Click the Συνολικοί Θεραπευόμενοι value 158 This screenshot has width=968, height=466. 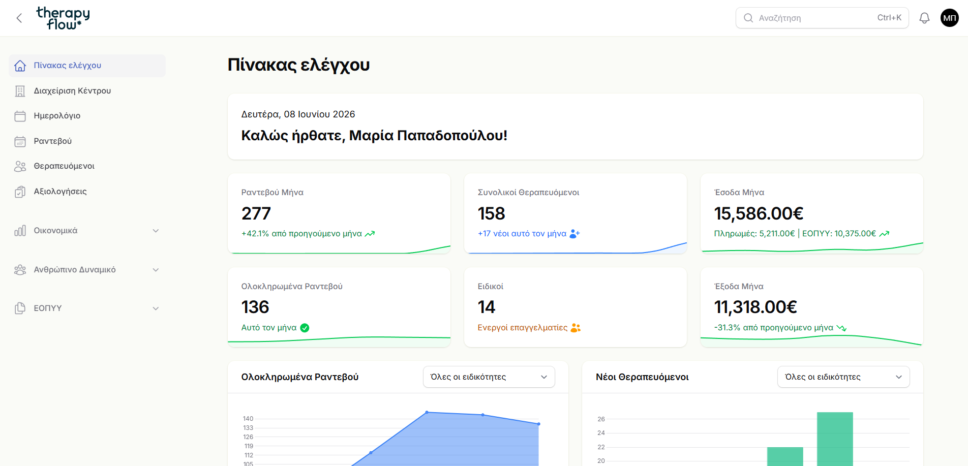[492, 213]
